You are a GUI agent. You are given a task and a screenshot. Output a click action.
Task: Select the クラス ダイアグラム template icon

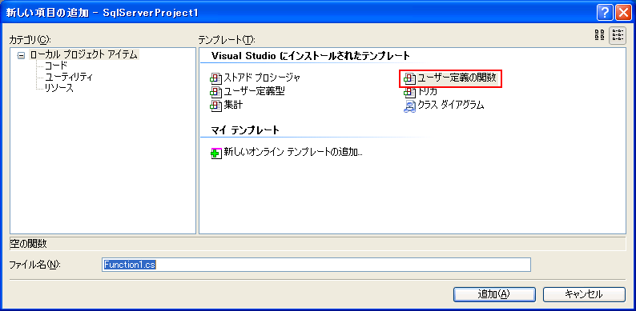point(410,106)
